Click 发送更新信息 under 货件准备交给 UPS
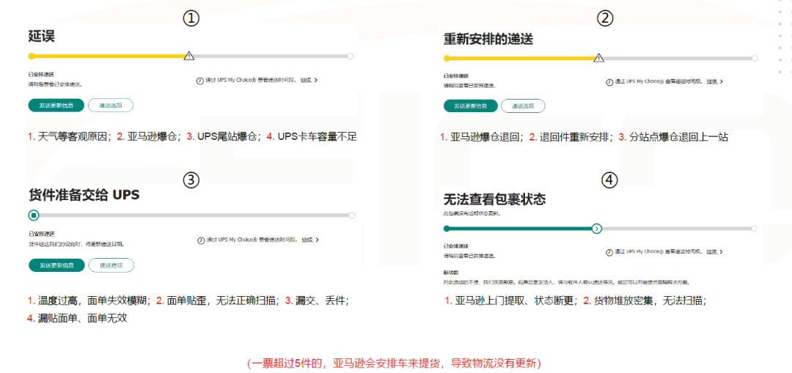Screen dimensions: 792x373 pos(56,265)
